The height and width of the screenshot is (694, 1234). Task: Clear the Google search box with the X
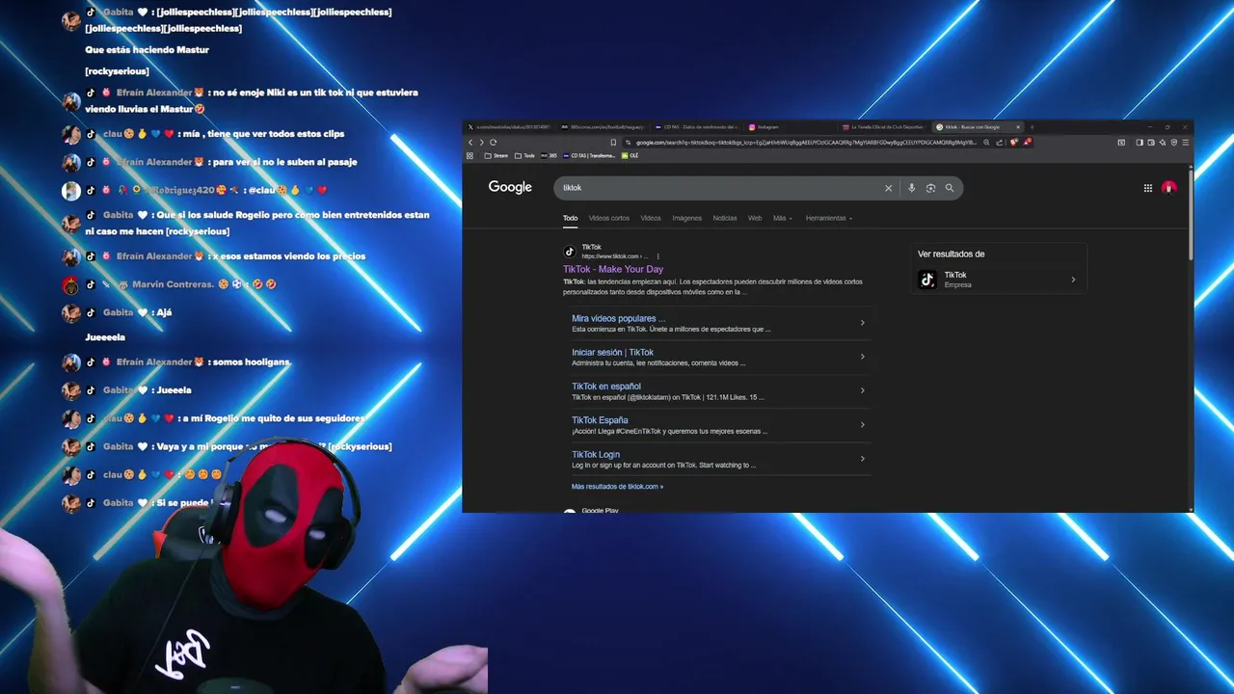click(889, 188)
